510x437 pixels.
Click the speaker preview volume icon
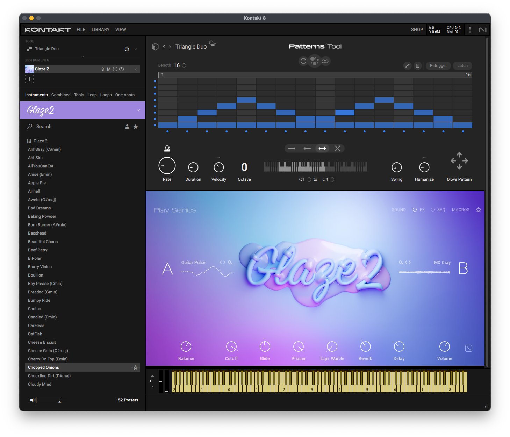33,400
